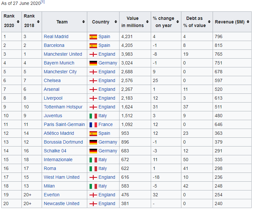Open the Barcelona team link
Viewport: 253px width, 209px height.
coord(54,45)
